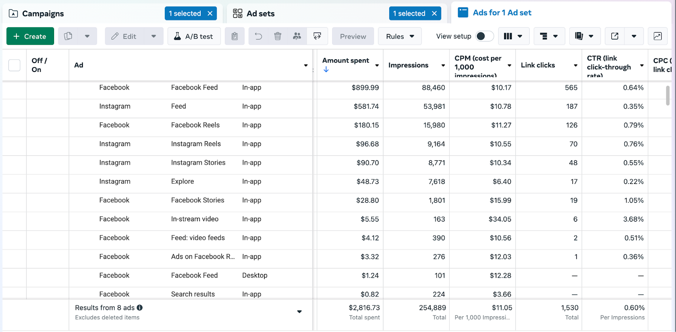Click the columns layout icon
The height and width of the screenshot is (332, 676).
tap(508, 36)
